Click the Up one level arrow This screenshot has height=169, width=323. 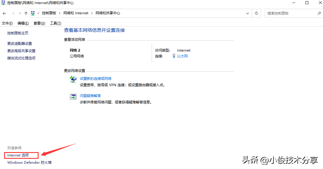tap(26, 13)
